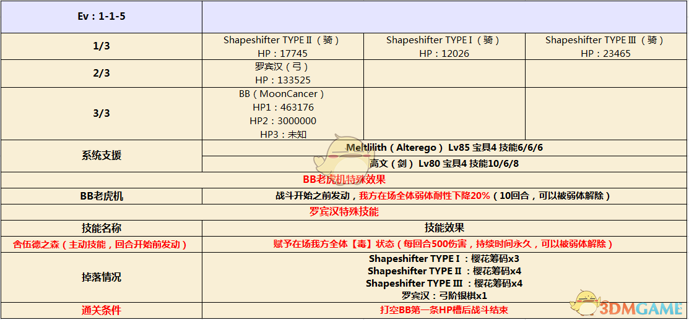689x320 pixels.
Task: Click the '罗宾汉：弓阶银棋x1' drop line
Action: pyautogui.click(x=444, y=295)
